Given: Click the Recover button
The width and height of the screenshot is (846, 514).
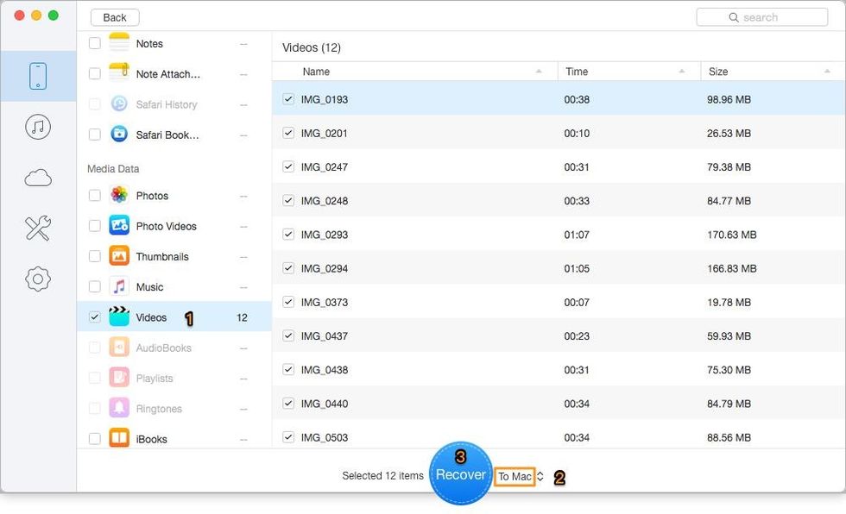Looking at the screenshot, I should click(x=461, y=474).
